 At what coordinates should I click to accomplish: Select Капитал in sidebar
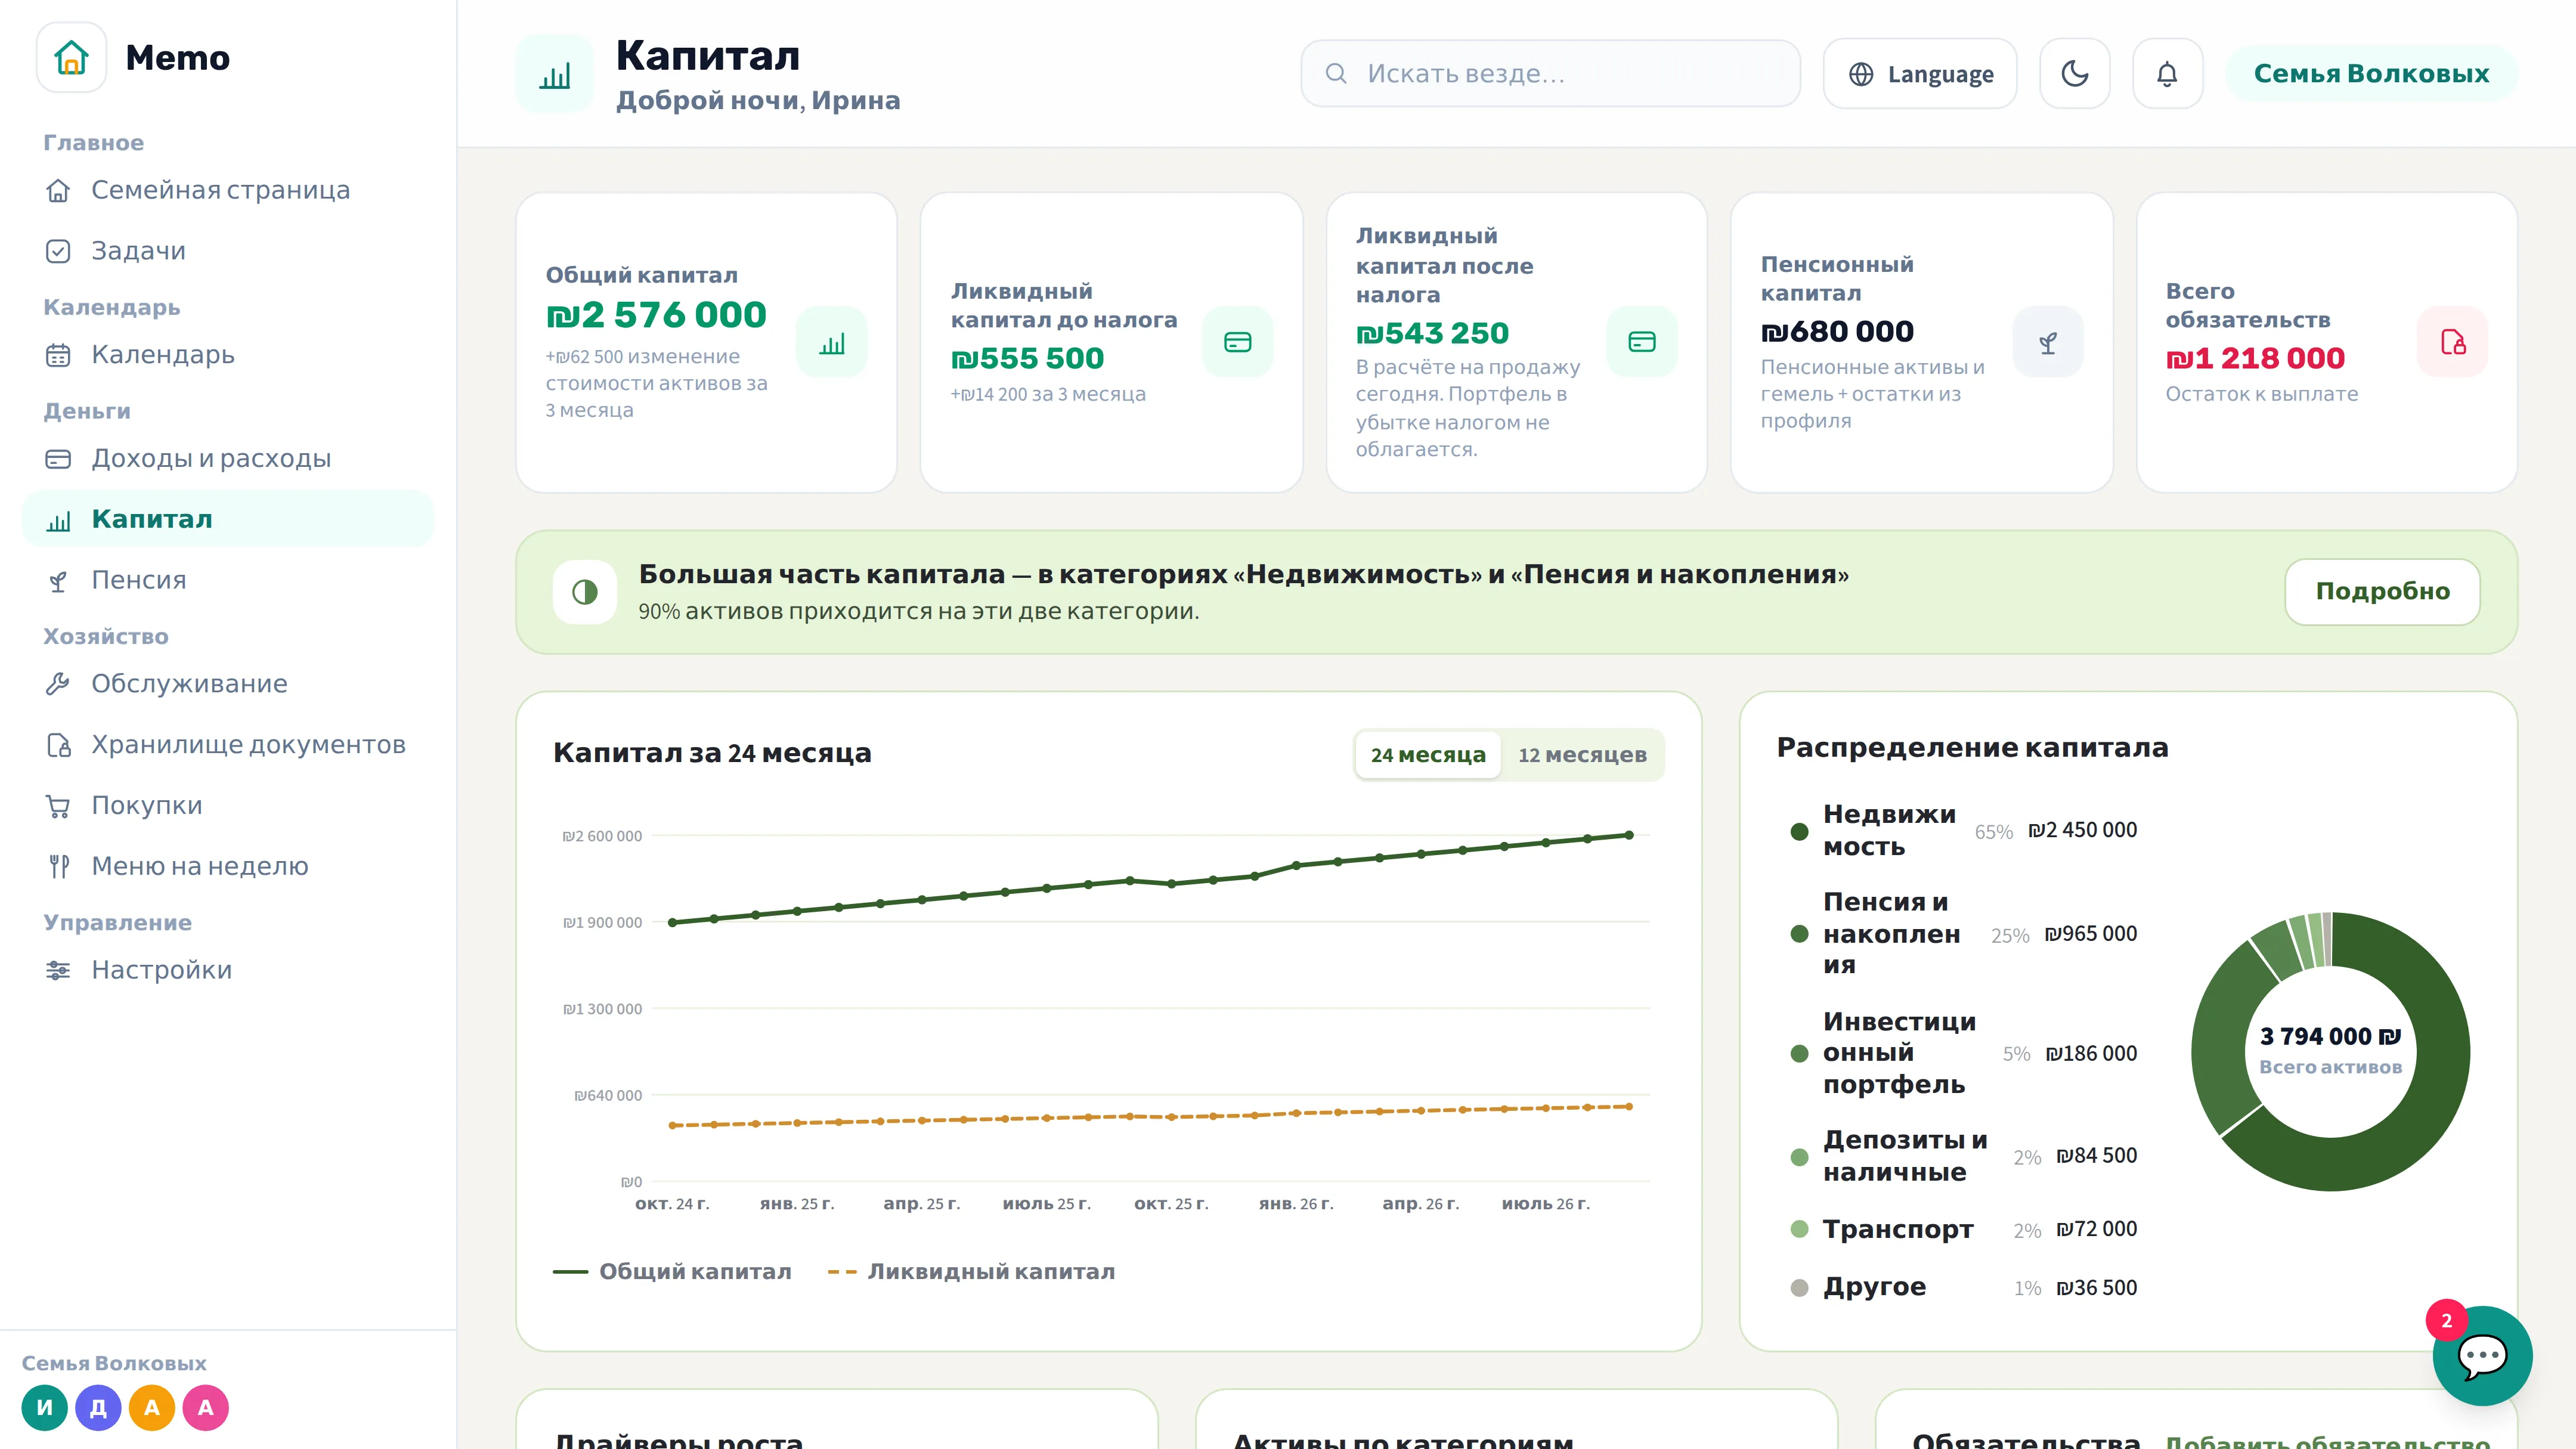coord(228,519)
